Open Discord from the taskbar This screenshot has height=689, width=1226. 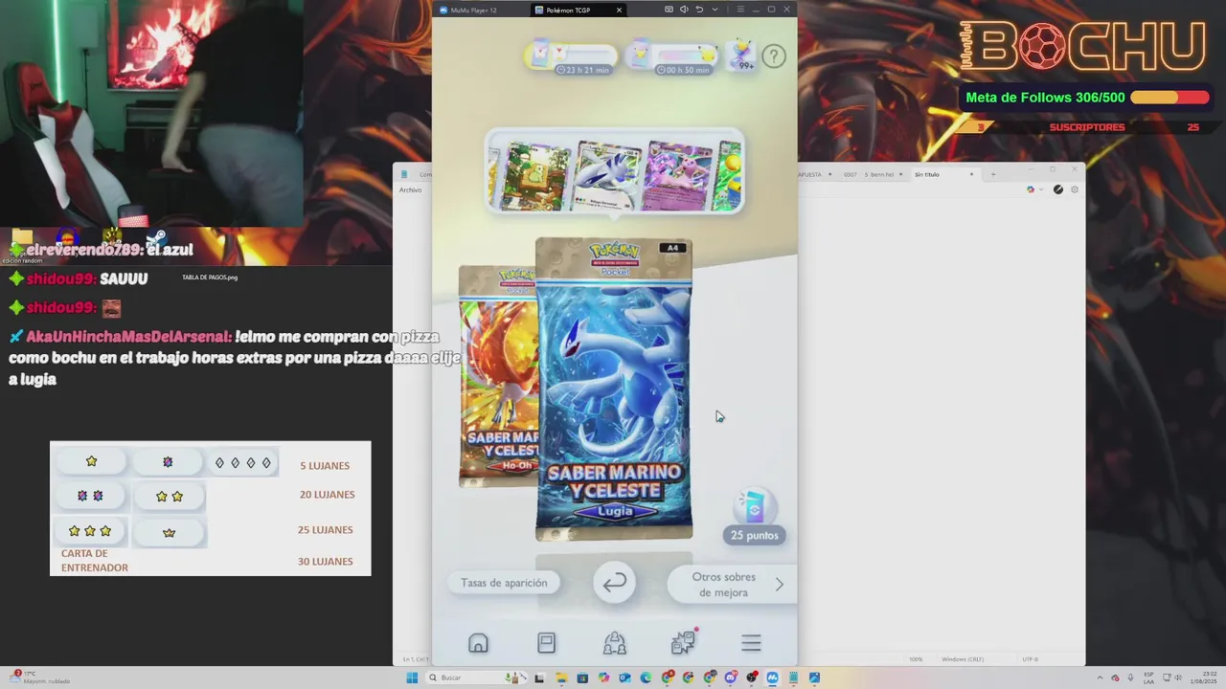731,678
